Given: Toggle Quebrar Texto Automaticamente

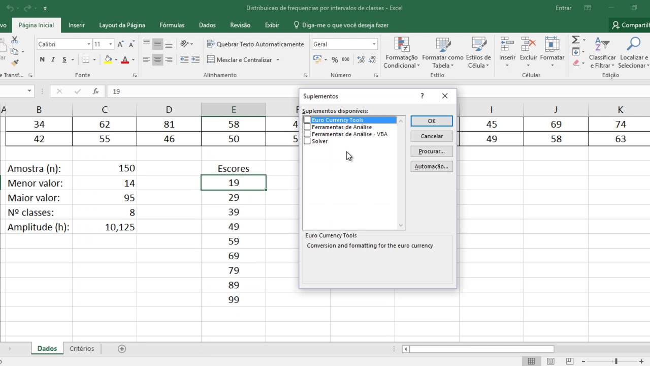Looking at the screenshot, I should [255, 44].
